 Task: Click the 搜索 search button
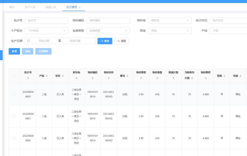105,41
